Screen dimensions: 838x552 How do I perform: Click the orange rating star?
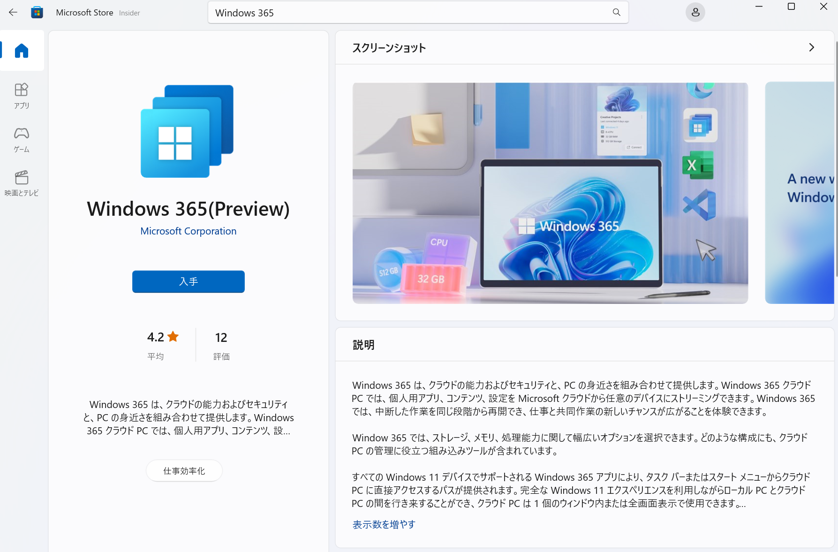point(173,337)
